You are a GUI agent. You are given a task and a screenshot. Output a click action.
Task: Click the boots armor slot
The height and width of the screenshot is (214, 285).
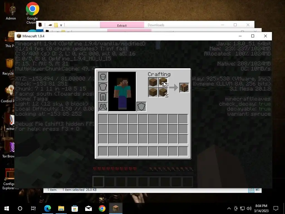point(103,107)
